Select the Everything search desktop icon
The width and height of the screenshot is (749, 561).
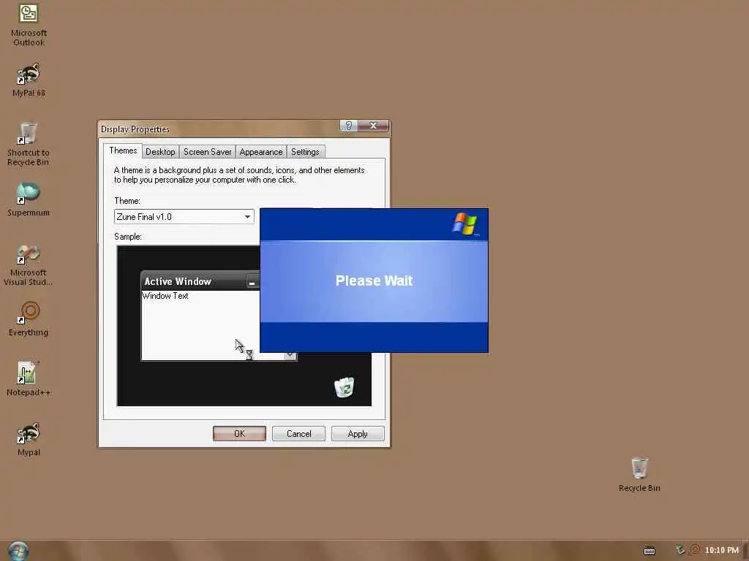[29, 319]
